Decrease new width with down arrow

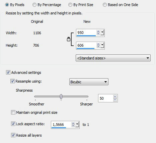[x=98, y=34]
